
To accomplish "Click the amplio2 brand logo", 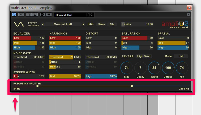I will tap(175, 25).
